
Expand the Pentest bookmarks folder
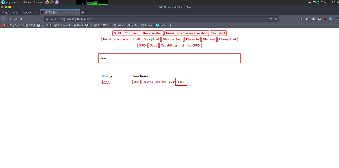(133, 25)
